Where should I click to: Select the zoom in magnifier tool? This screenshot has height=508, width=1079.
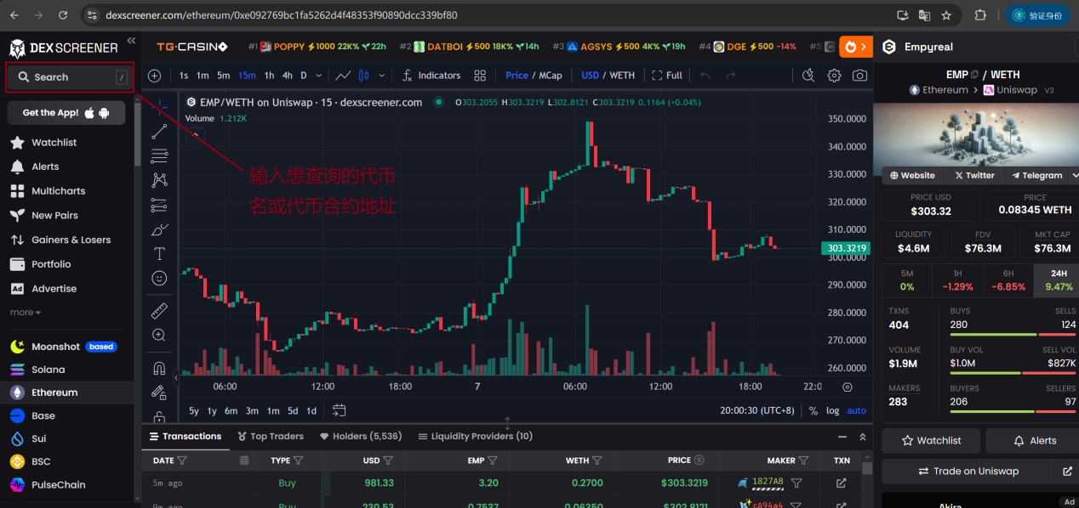click(x=159, y=336)
